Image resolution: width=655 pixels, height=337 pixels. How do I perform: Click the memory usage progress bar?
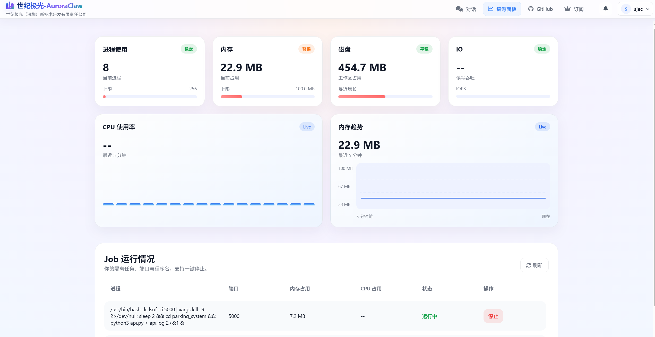[267, 97]
